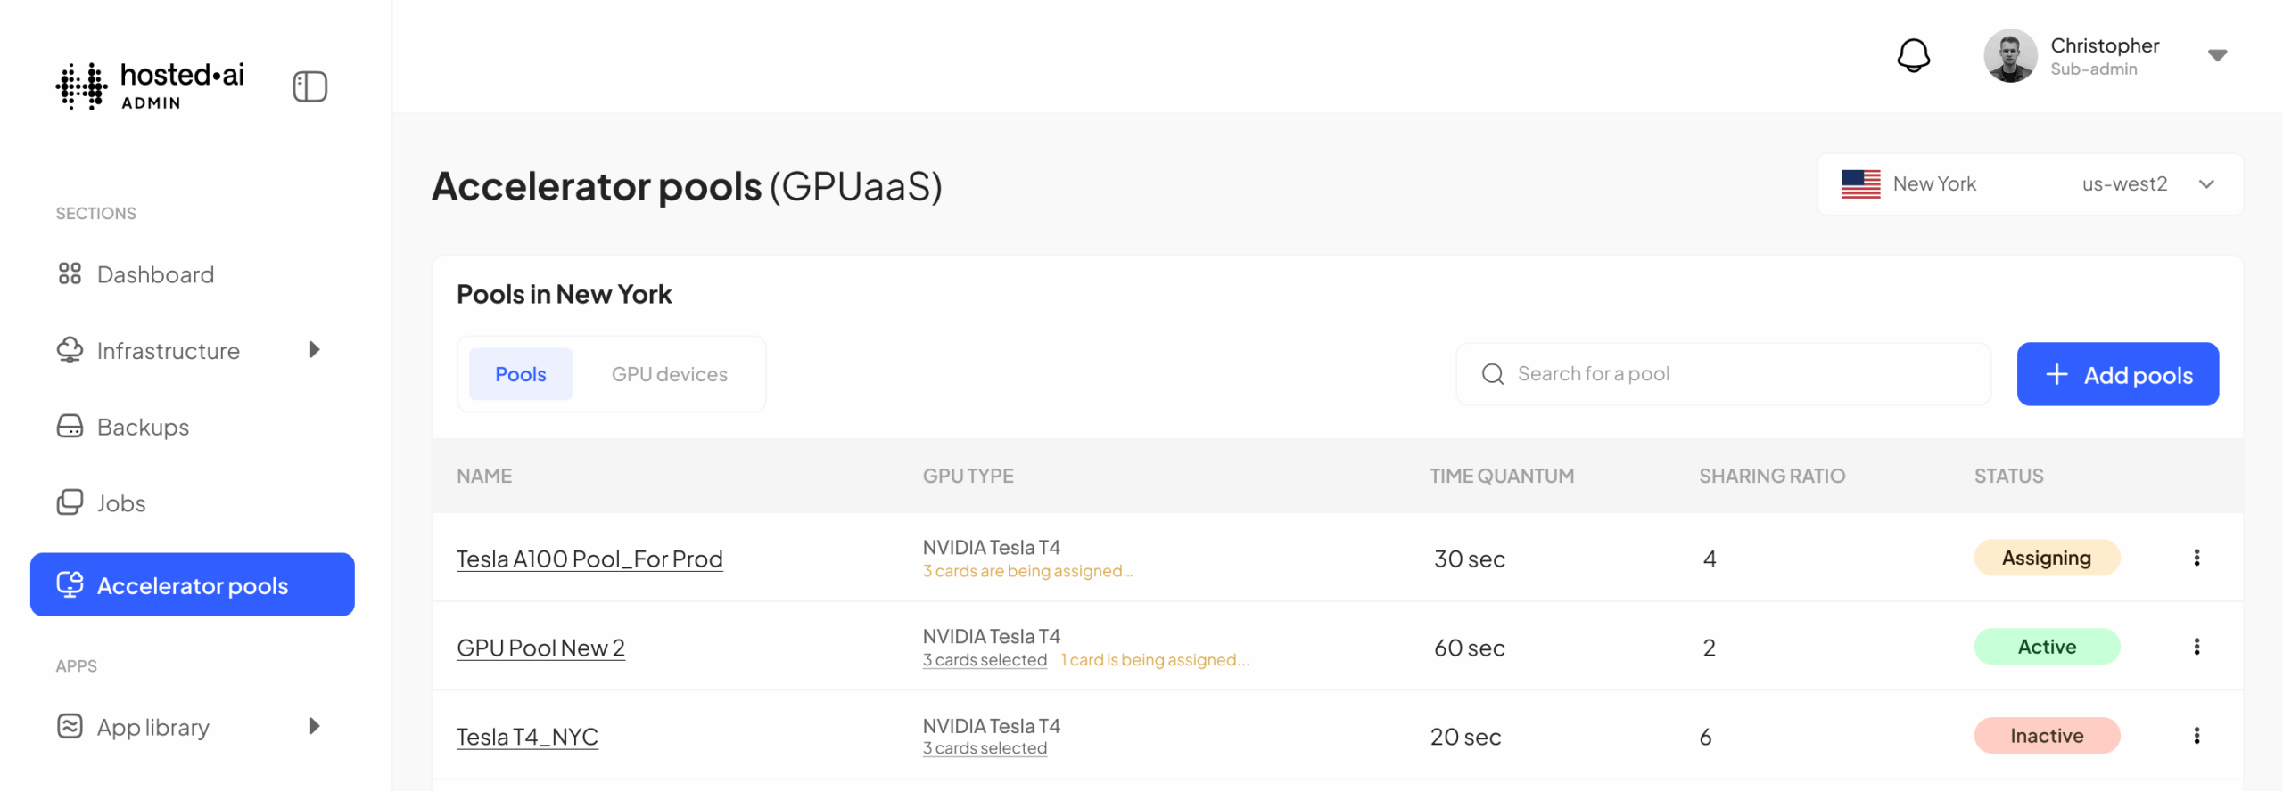Open the Tesla T4_NYC pool link
The width and height of the screenshot is (2283, 791).
[x=527, y=737]
